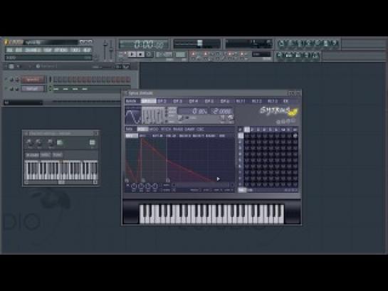Image resolution: width=388 pixels, height=291 pixels.
Task: Click the release knob below Sytrus envelope
Action: tap(155, 186)
